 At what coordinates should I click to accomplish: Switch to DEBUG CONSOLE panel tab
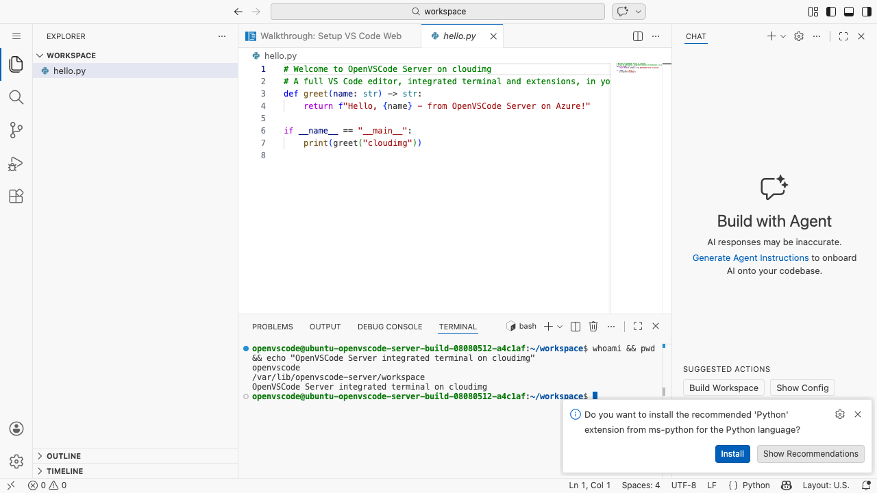coord(390,327)
